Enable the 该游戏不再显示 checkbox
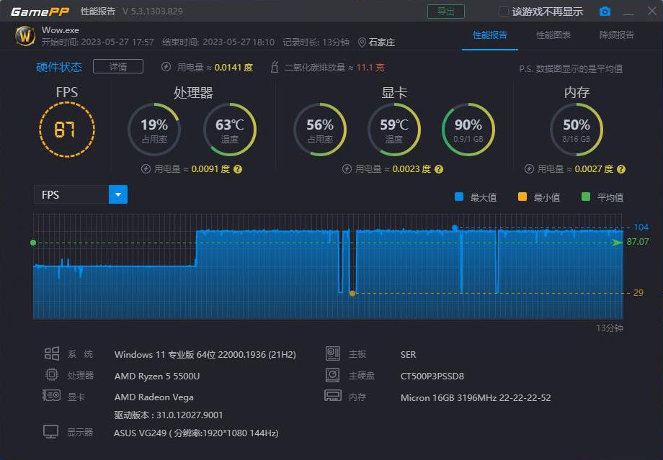Viewport: 663px width, 460px height. [x=504, y=12]
